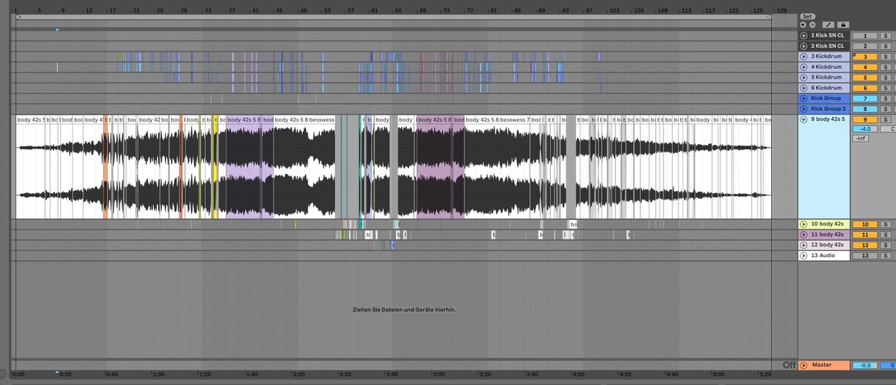Unfold the Master track
The height and width of the screenshot is (385, 896).
pyautogui.click(x=804, y=365)
